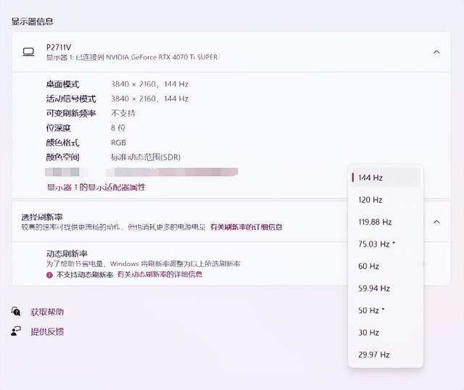Collapse the 选择刷新率 section chevron

click(x=436, y=222)
